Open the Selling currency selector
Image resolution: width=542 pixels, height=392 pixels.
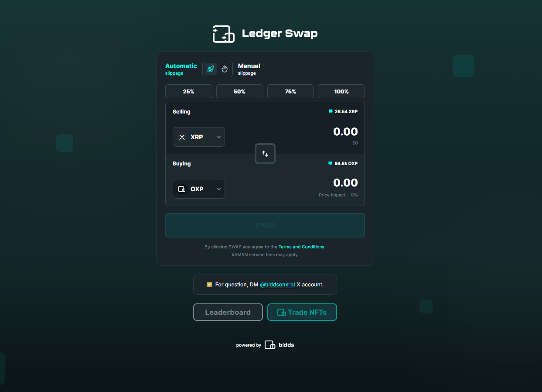[x=199, y=137]
